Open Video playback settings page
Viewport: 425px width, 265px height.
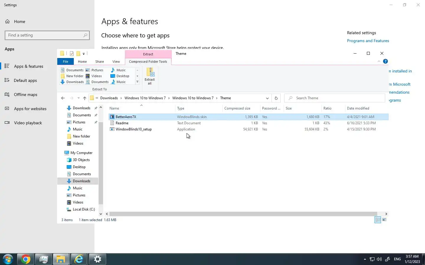[28, 123]
